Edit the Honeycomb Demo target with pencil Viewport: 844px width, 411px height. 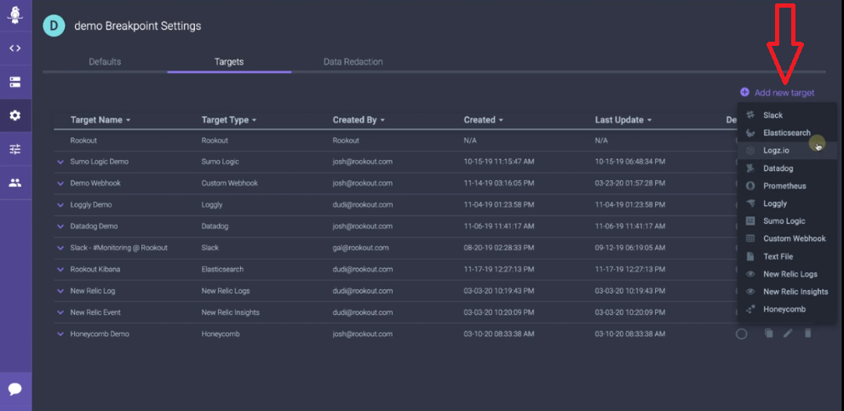(788, 334)
